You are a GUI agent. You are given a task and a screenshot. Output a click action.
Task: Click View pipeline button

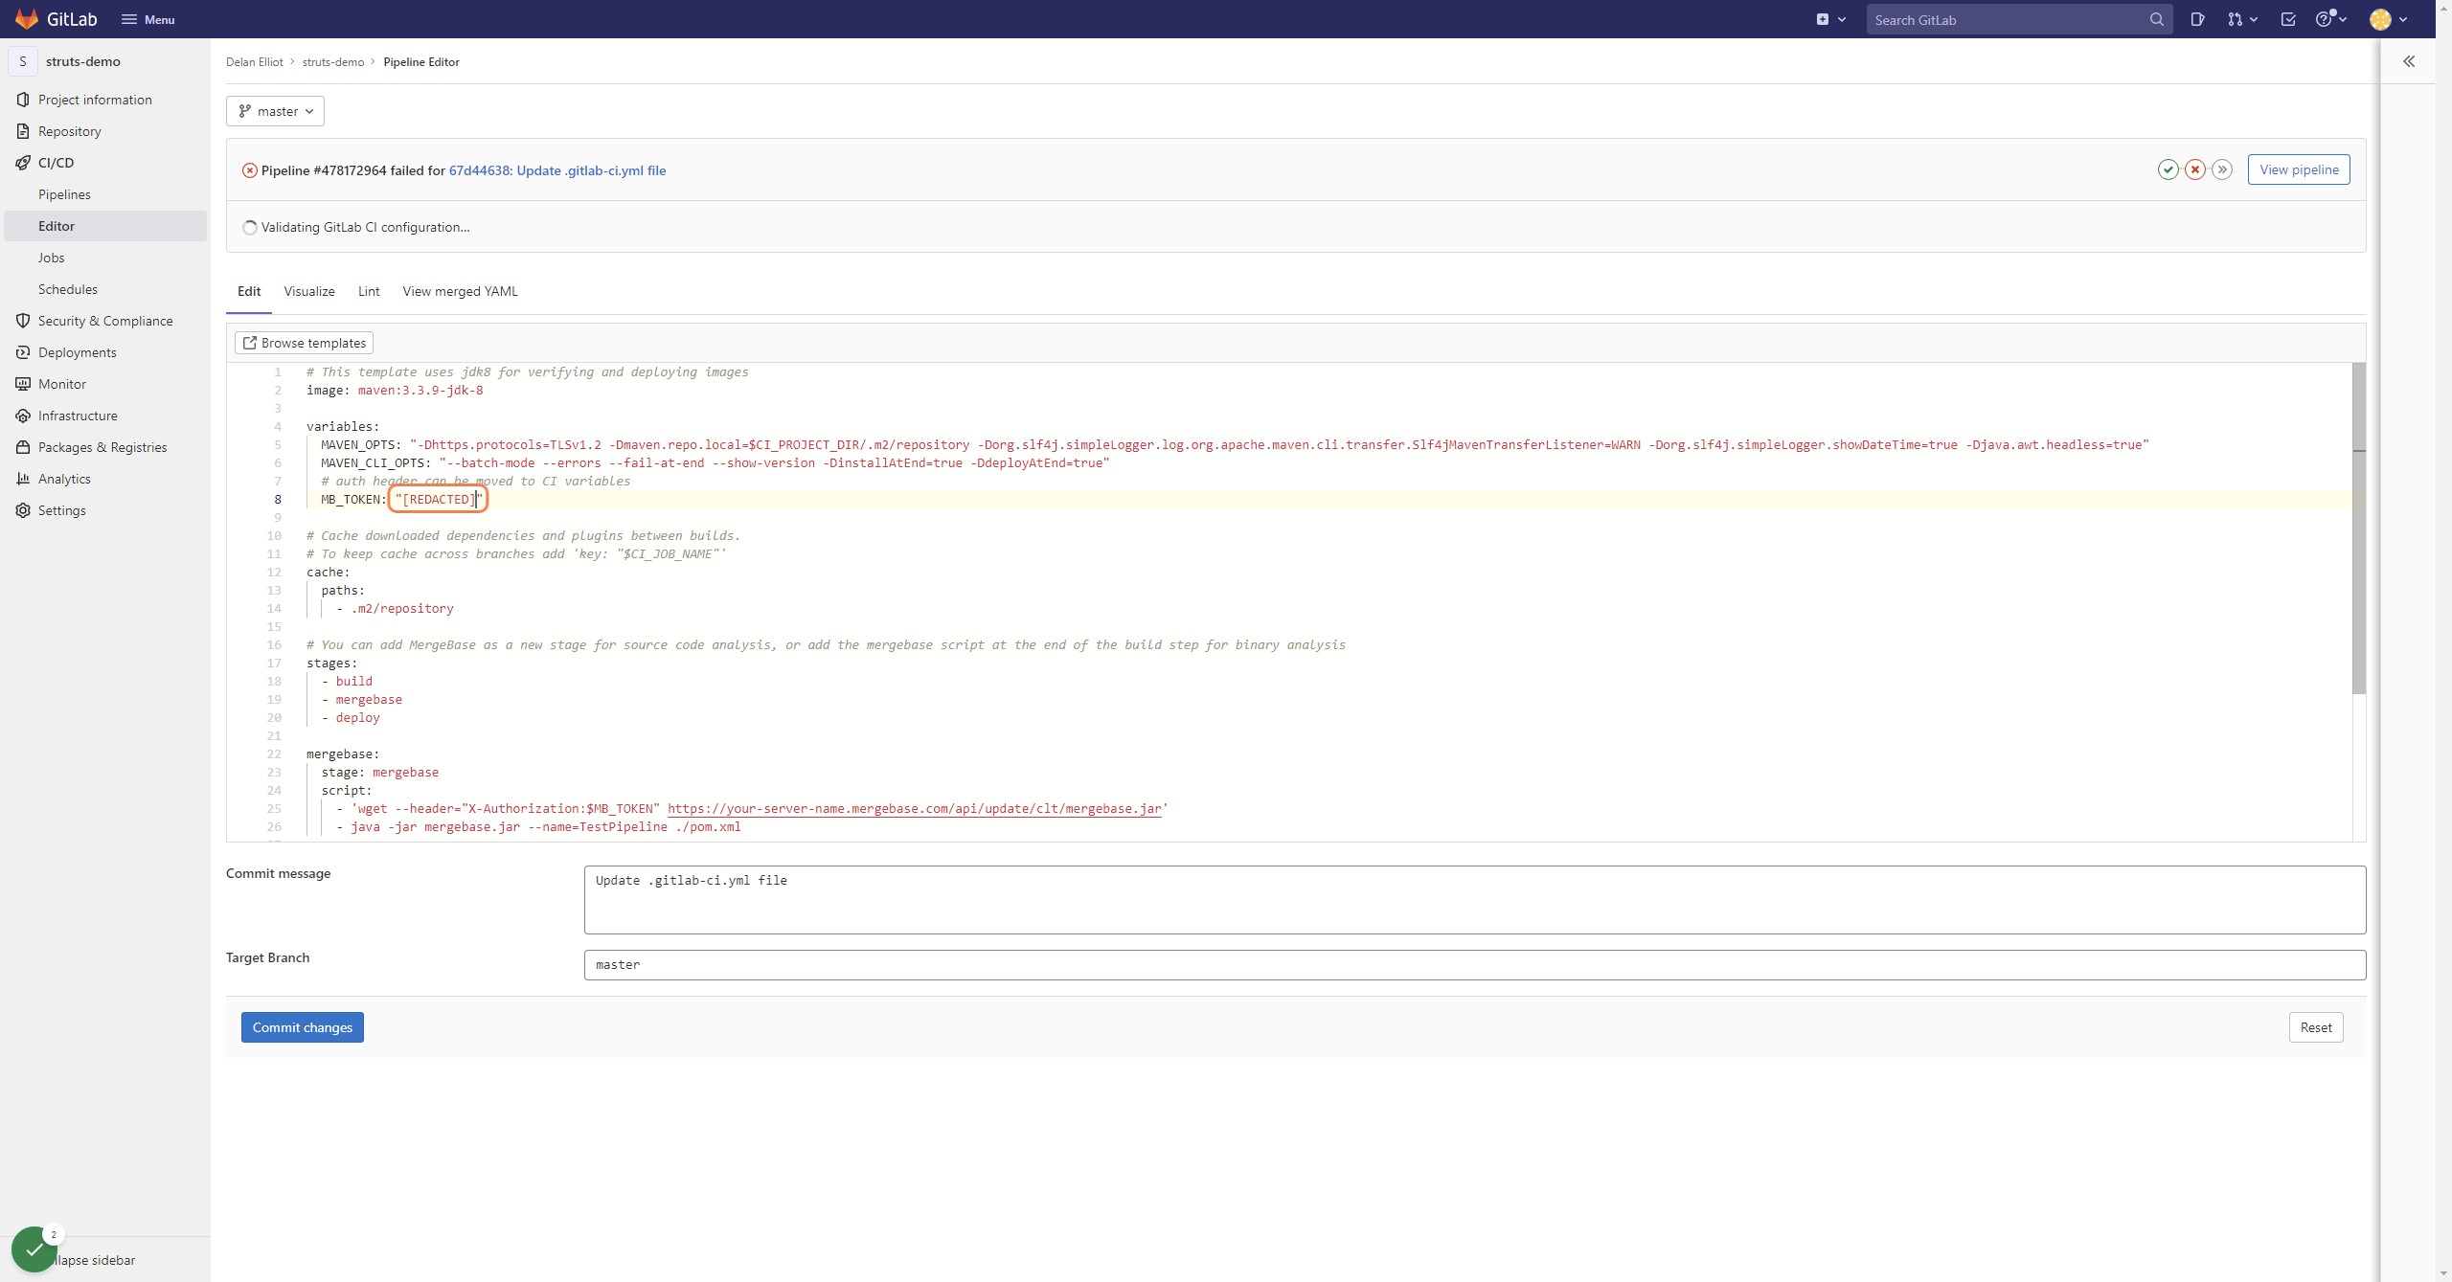[x=2299, y=169]
